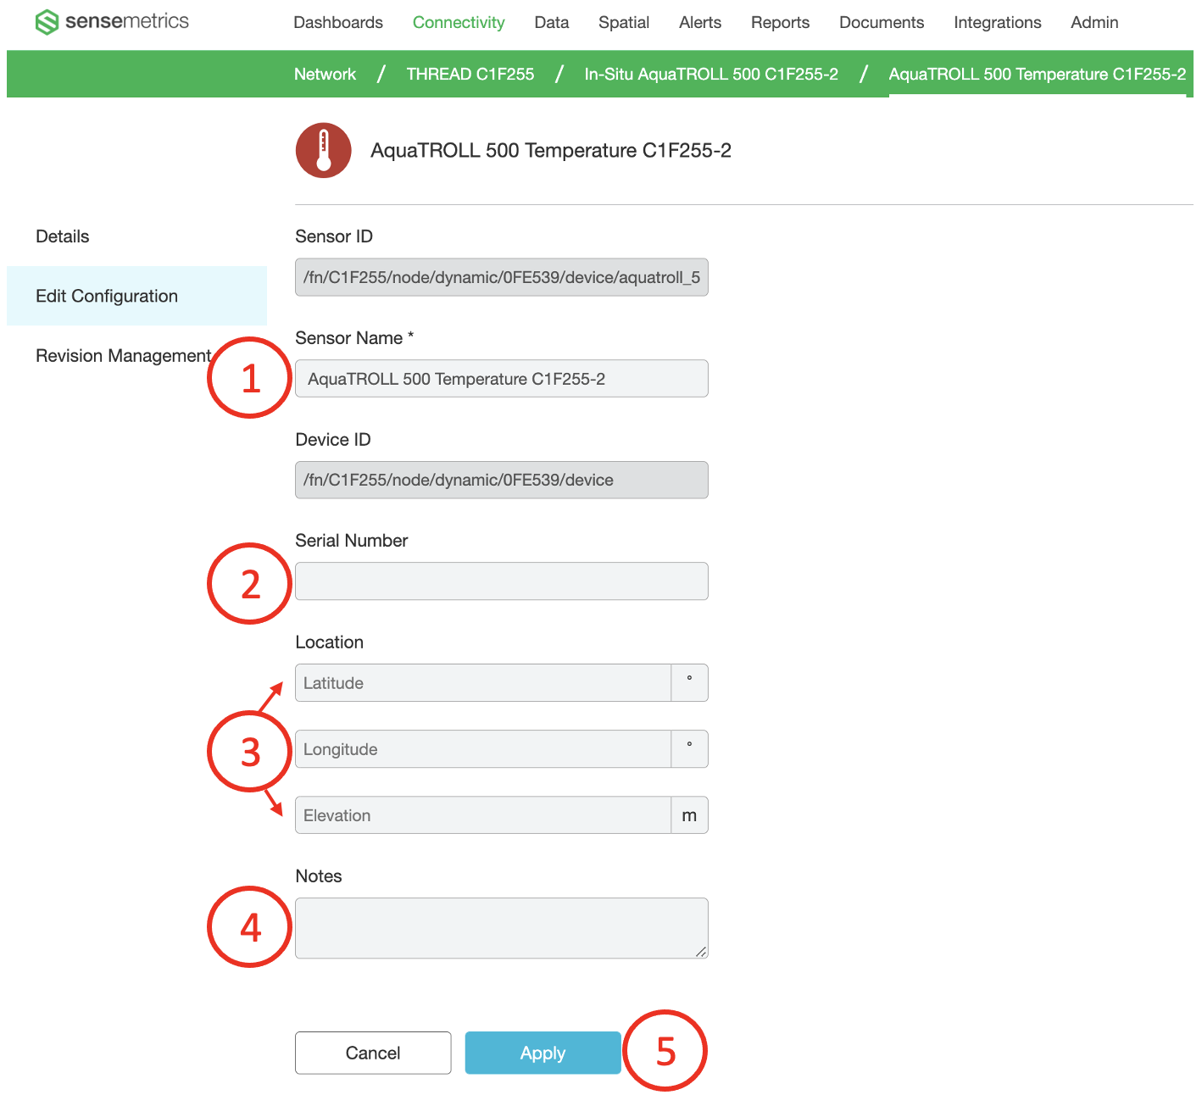Click the Device ID label
1202x1095 pixels.
pyautogui.click(x=333, y=440)
